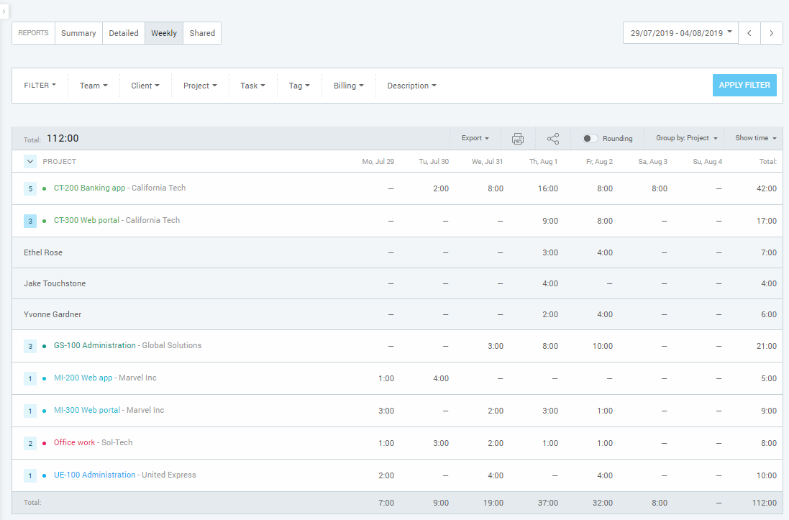Open the Project filter dropdown
The width and height of the screenshot is (789, 520).
(200, 86)
